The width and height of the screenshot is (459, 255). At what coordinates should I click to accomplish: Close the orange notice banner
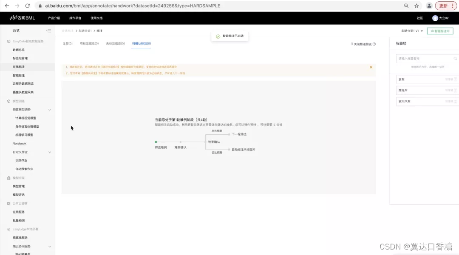click(371, 67)
